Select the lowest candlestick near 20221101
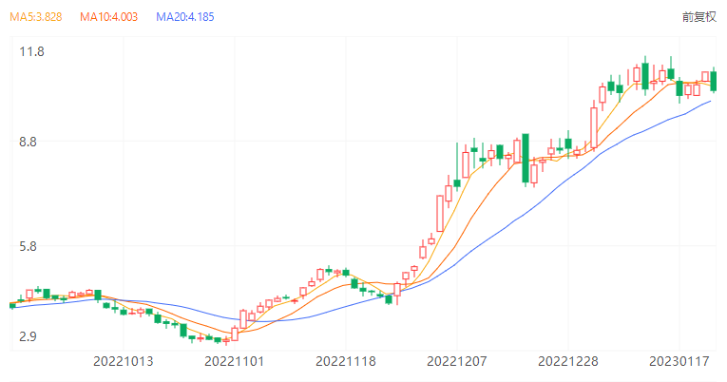 click(225, 339)
